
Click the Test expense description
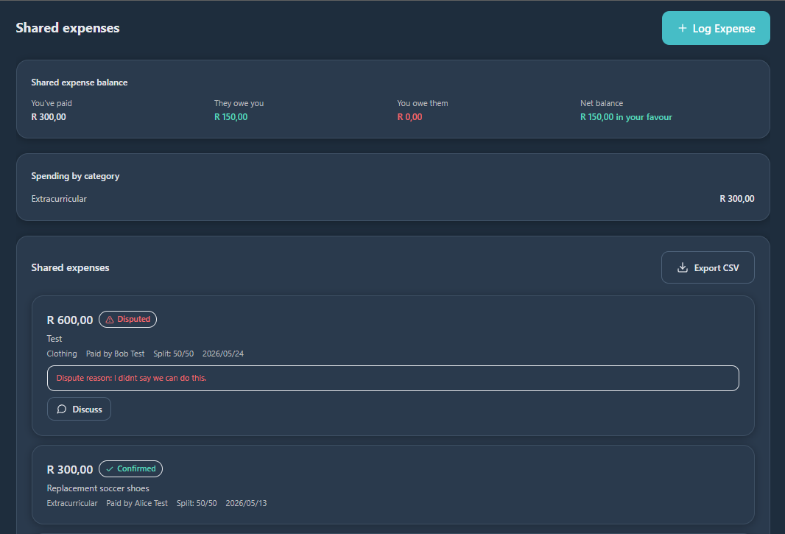[54, 339]
